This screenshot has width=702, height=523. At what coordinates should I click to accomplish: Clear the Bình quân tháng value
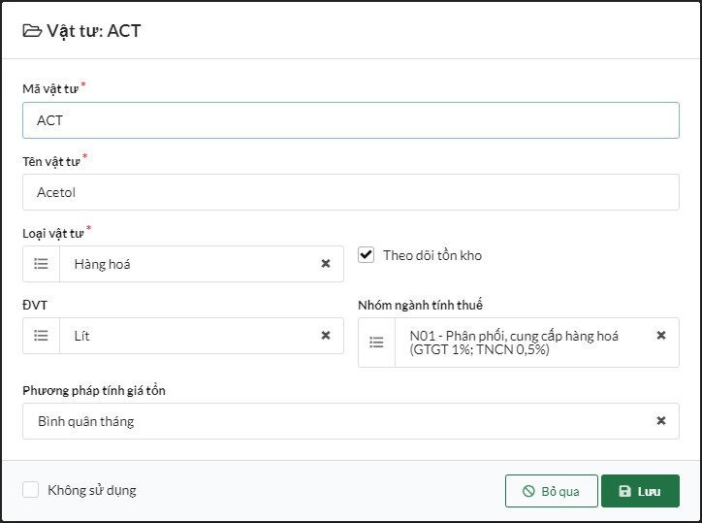(661, 421)
